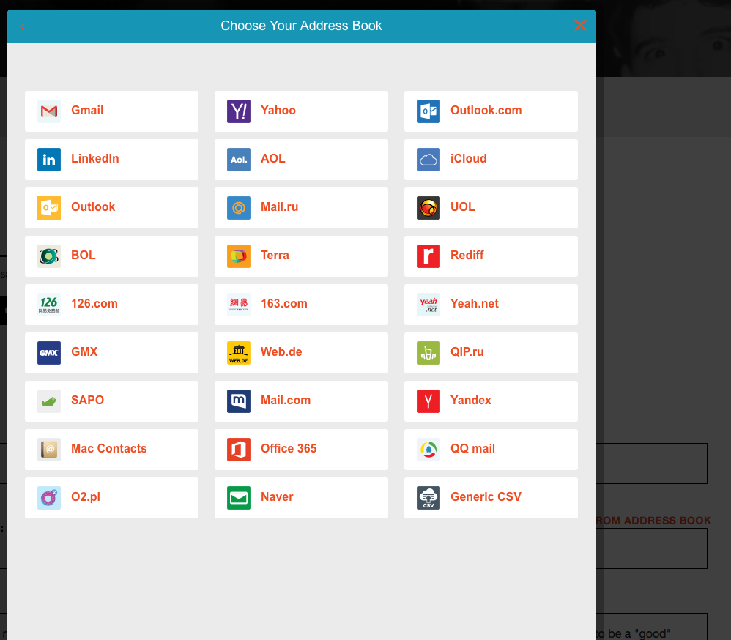Select the Mac Contacts text label

[x=108, y=449]
